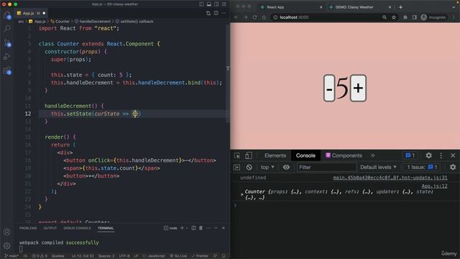Click the browser Home button
Image resolution: width=460 pixels, height=259 pixels.
tap(264, 17)
